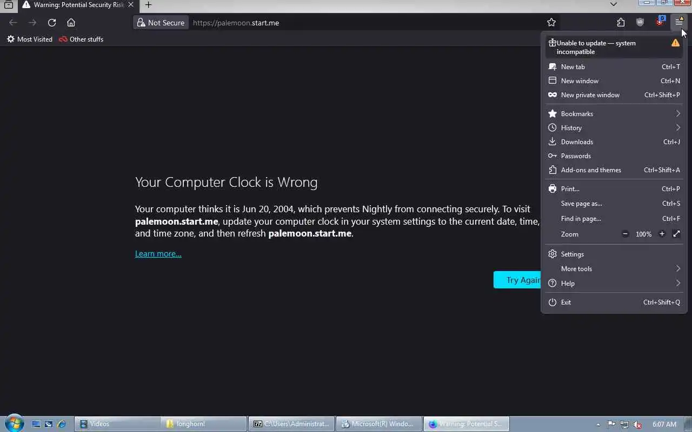Choose Print from the menu
The height and width of the screenshot is (432, 692).
coord(614,189)
